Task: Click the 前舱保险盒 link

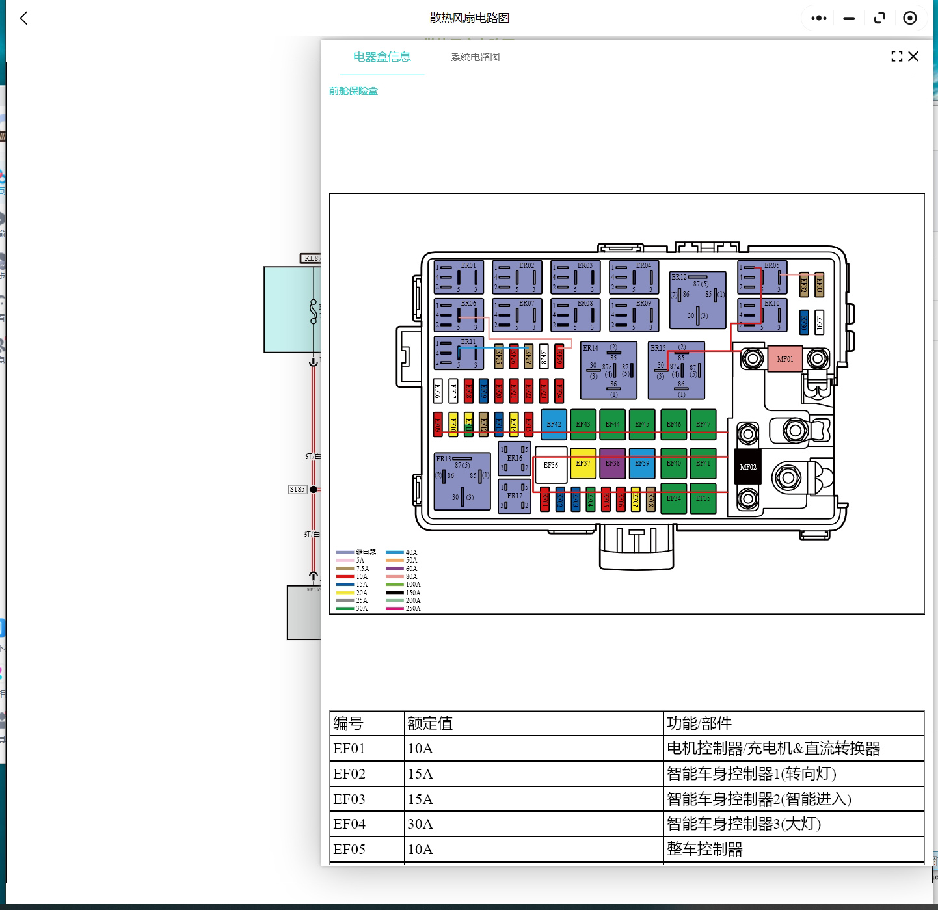Action: [353, 91]
